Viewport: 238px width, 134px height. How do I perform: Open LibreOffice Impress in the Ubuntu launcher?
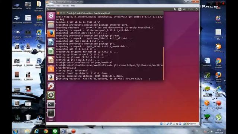click(51, 60)
